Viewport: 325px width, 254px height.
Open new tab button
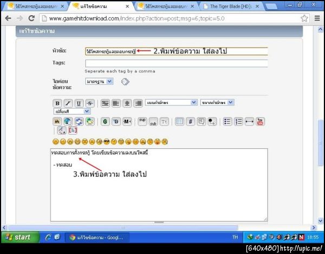(x=271, y=6)
